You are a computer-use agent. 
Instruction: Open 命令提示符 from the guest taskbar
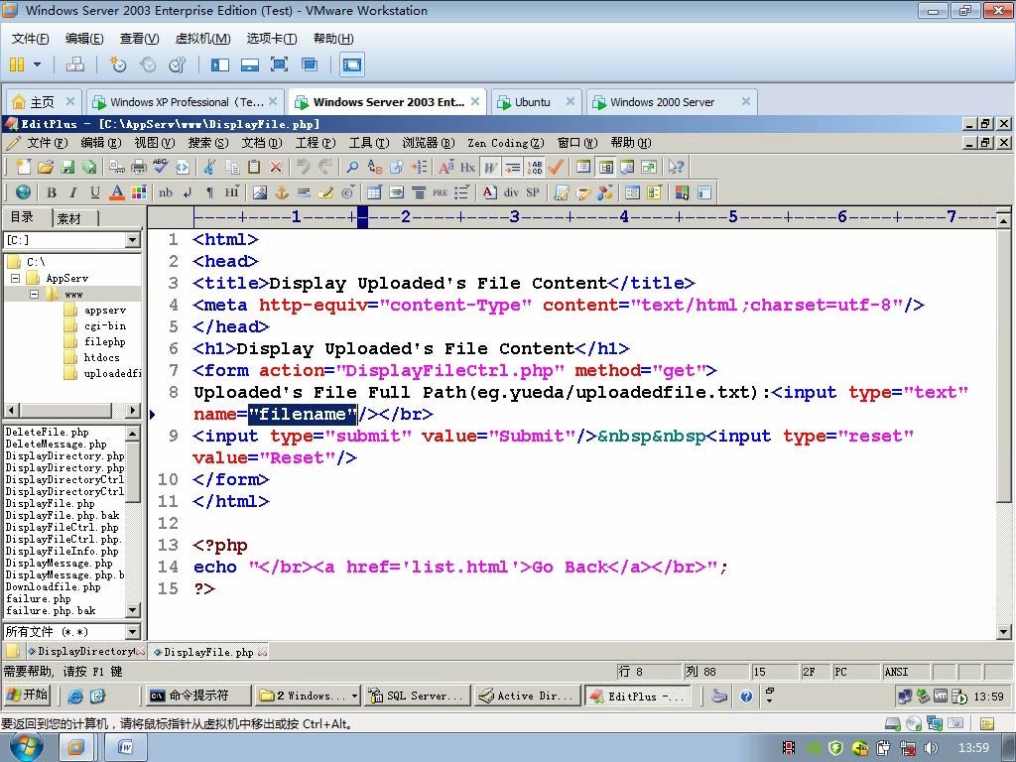point(198,696)
